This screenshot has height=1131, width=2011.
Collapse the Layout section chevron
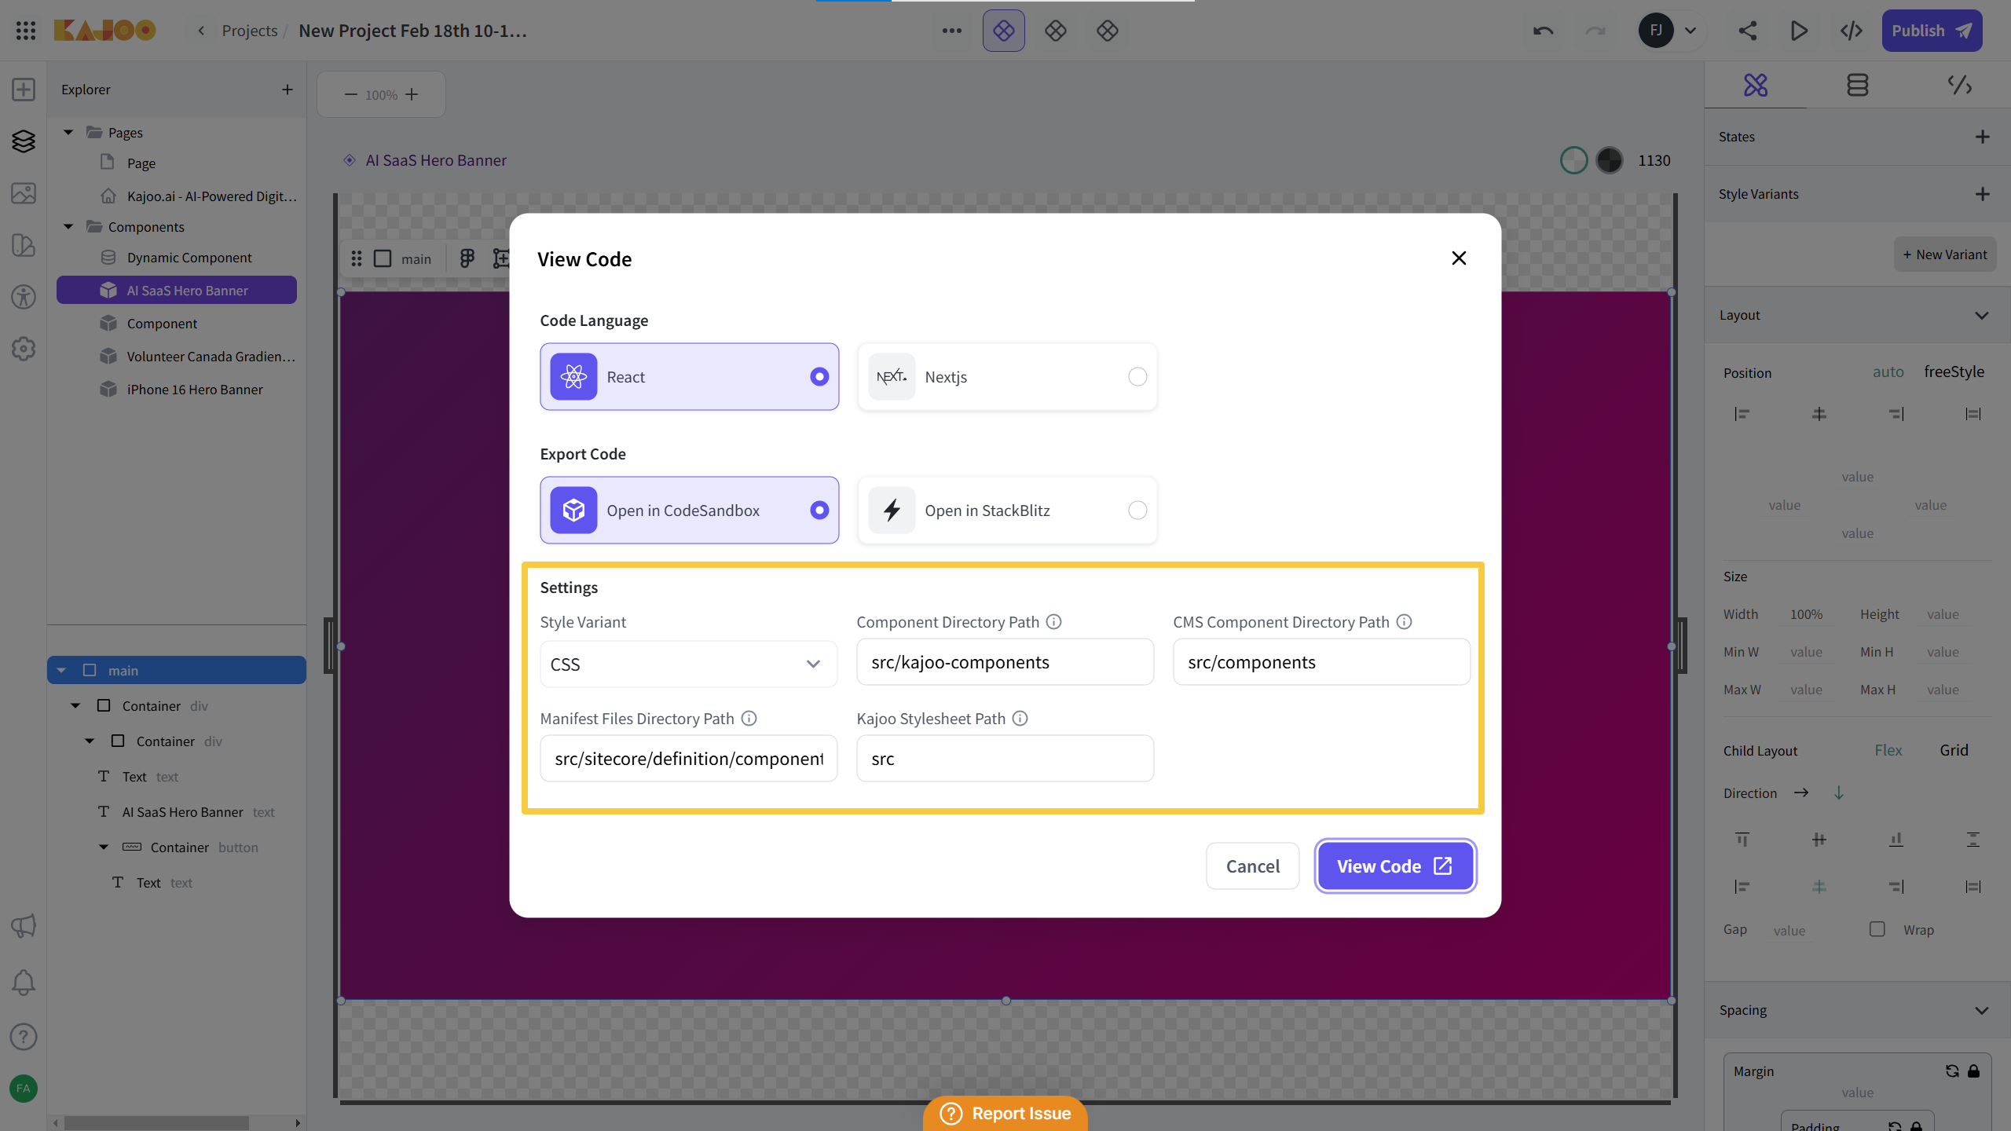[1981, 316]
